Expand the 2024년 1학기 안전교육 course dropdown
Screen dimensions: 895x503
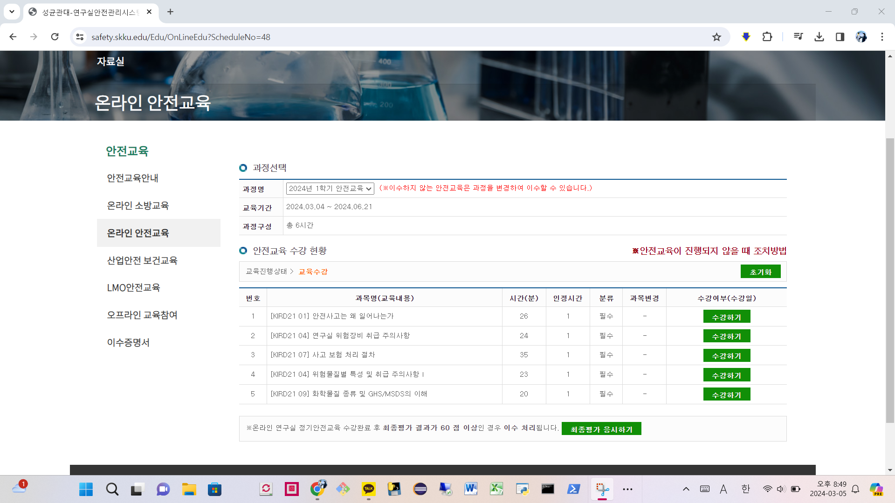tap(330, 189)
